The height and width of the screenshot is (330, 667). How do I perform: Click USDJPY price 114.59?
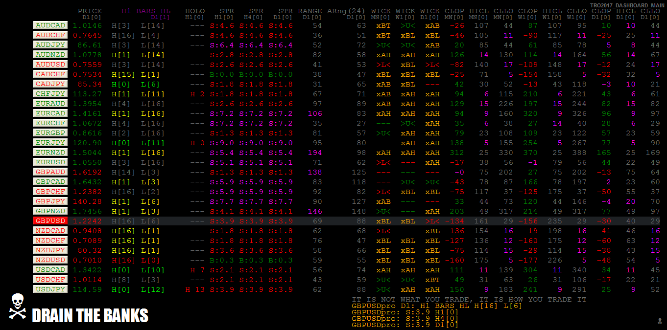(x=87, y=289)
